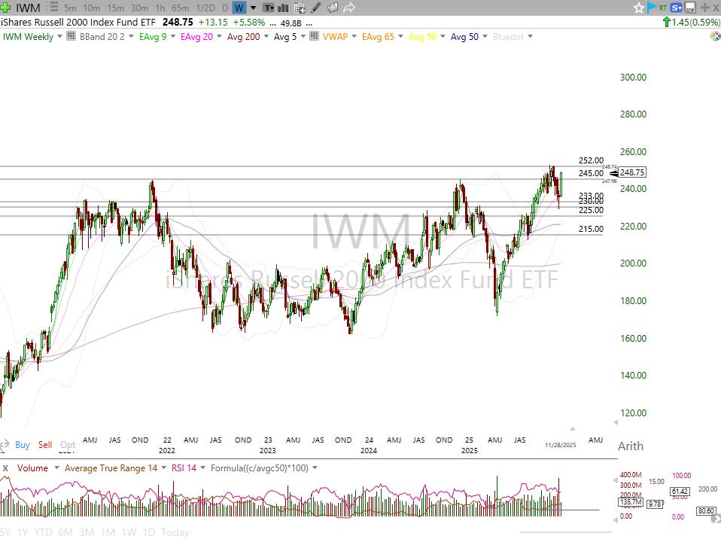The width and height of the screenshot is (721, 539).
Task: Click the Opt options button
Action: [x=68, y=445]
